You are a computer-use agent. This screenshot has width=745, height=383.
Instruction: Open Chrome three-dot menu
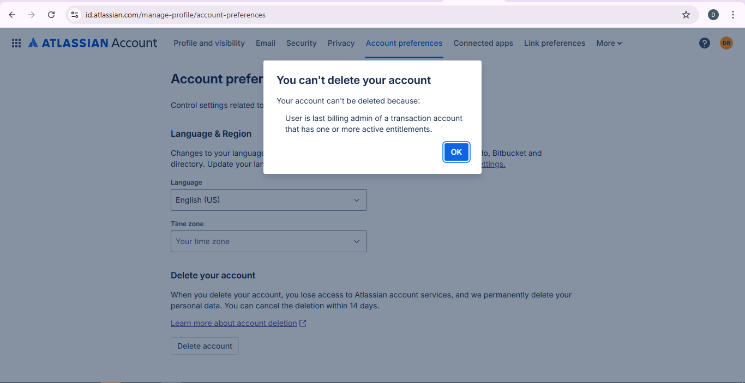[x=733, y=15]
